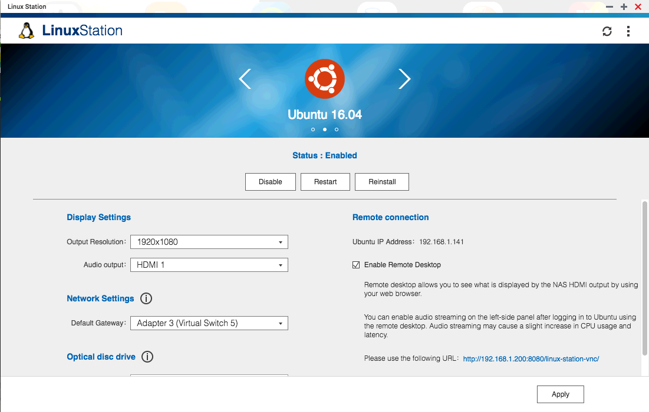Open Audio output HDMI 1 dropdown
The image size is (649, 412).
pos(209,265)
